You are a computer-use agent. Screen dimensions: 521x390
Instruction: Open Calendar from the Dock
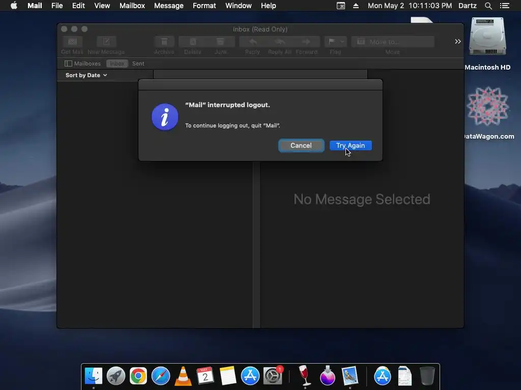tap(205, 376)
